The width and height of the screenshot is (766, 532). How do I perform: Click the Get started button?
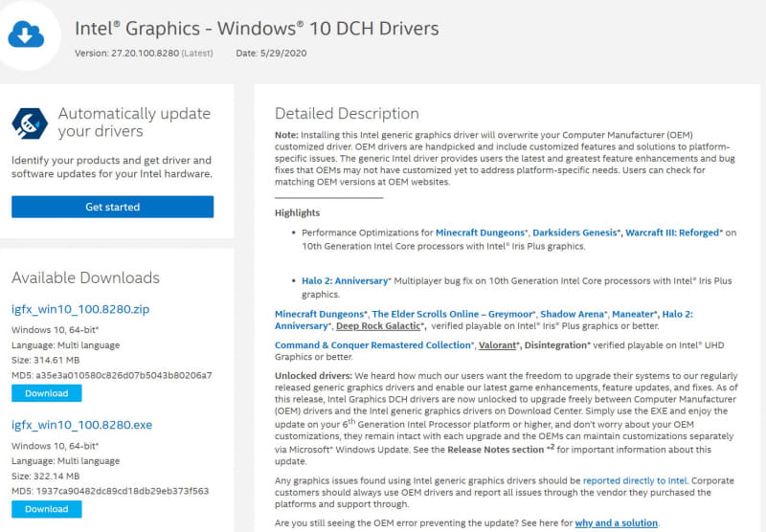(x=112, y=207)
